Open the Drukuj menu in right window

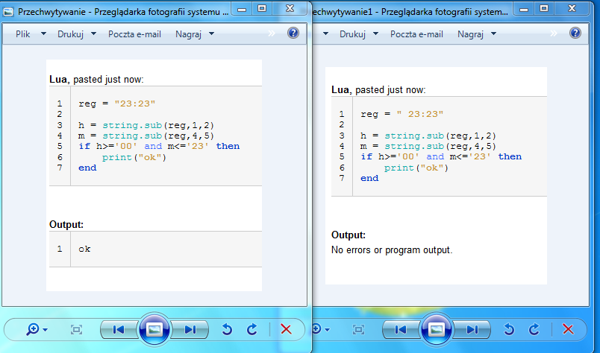coord(352,34)
